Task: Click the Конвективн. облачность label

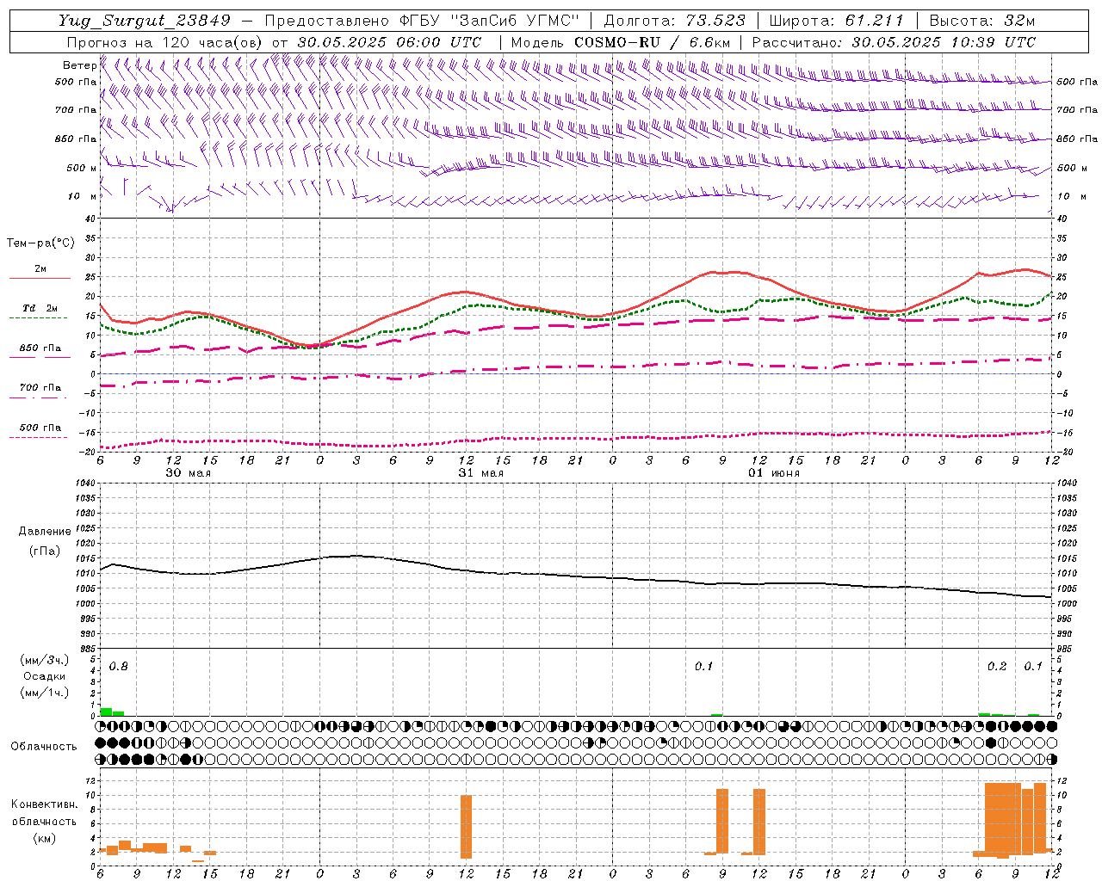Action: pyautogui.click(x=44, y=812)
